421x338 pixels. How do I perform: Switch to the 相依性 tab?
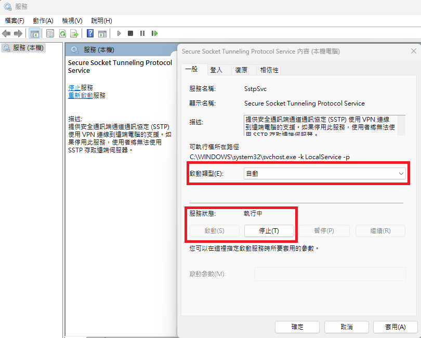269,70
